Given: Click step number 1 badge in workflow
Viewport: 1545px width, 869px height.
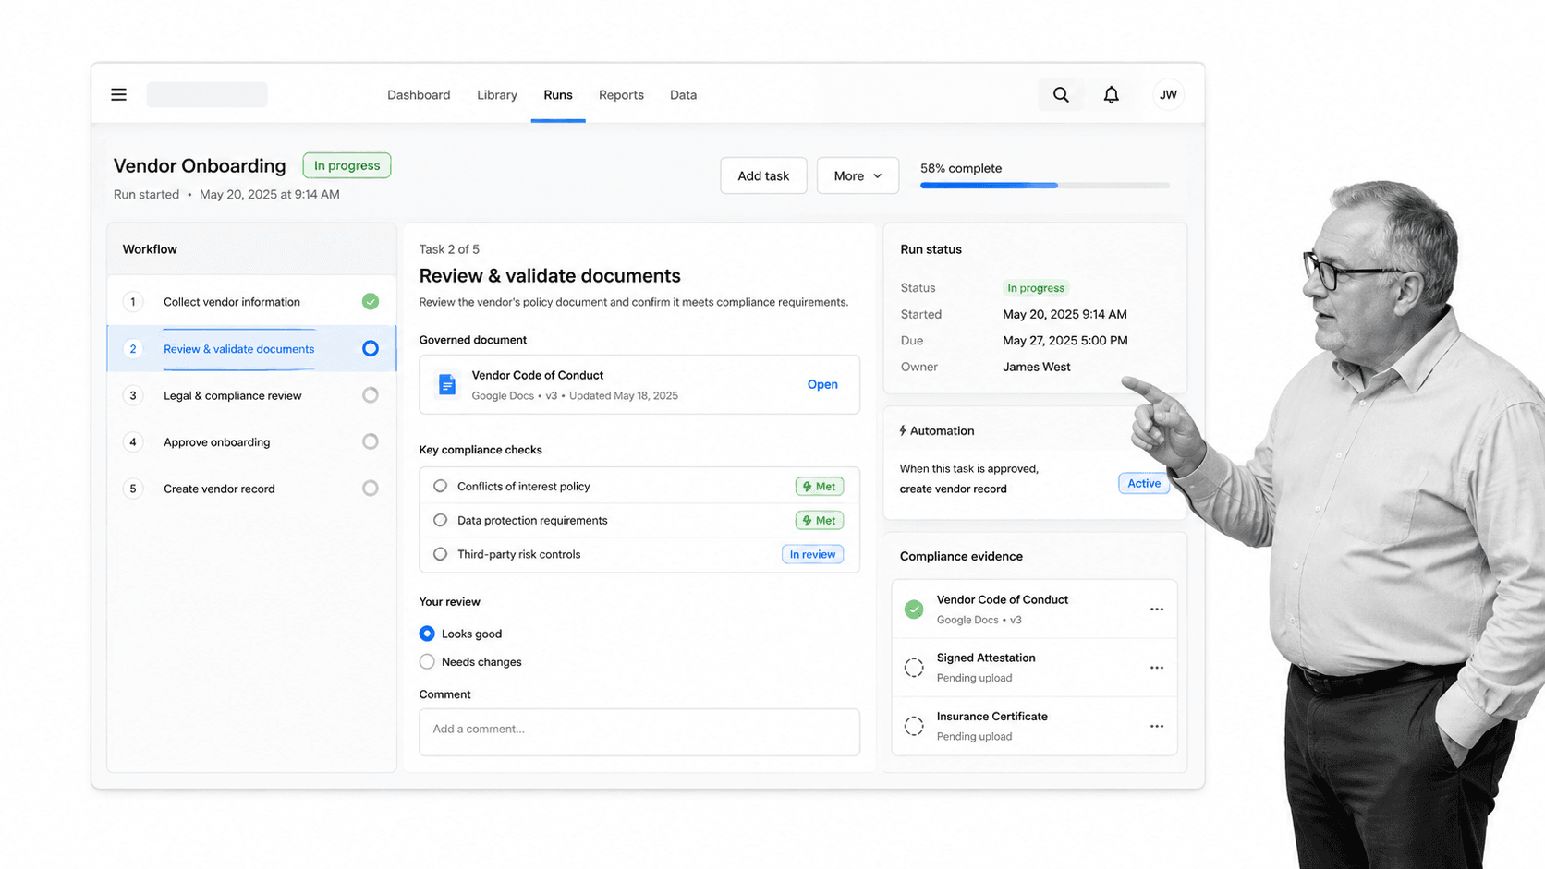Looking at the screenshot, I should 133,302.
